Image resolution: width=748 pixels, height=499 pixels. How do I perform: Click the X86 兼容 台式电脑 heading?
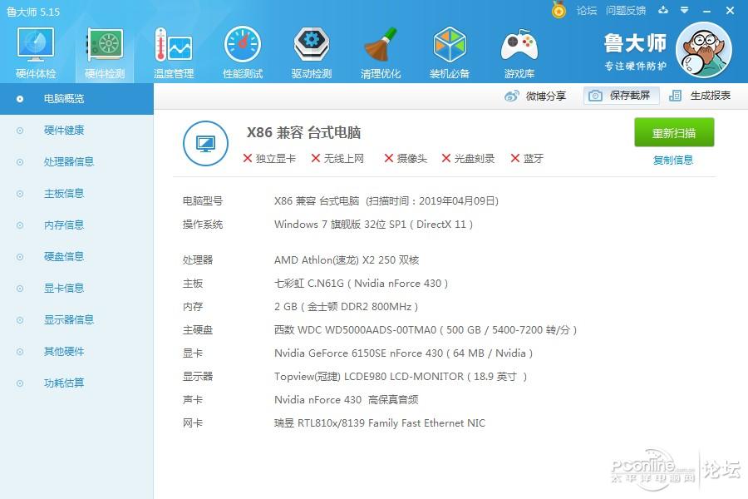pos(303,132)
